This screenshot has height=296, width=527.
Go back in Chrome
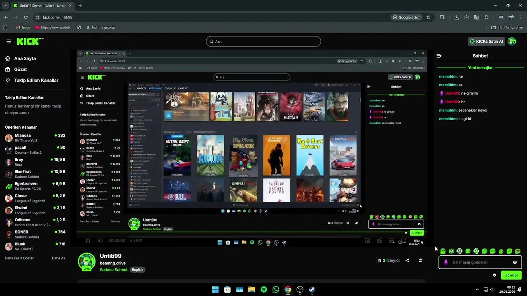coord(6,17)
